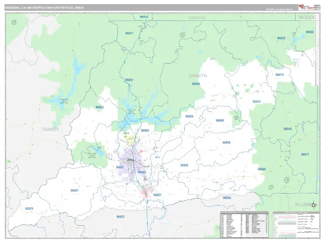Click ZIP code label 96065

pyautogui.click(x=196, y=84)
